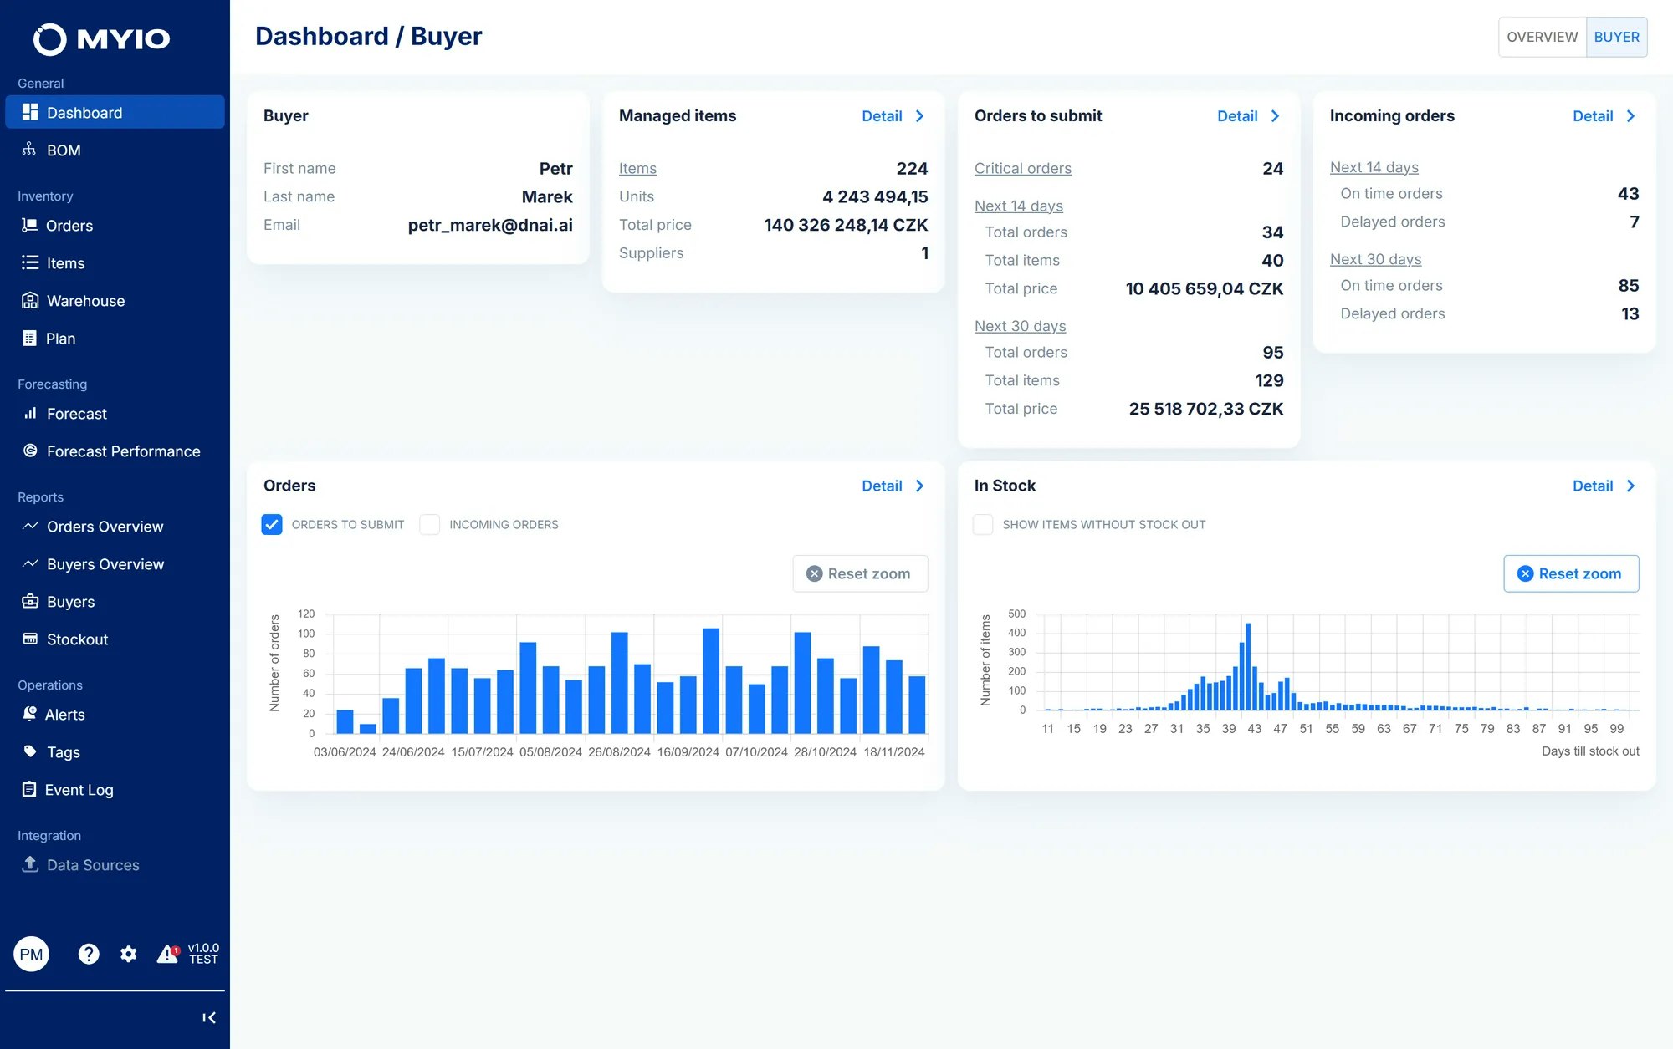1673x1049 pixels.
Task: Enable the Incoming Orders checkbox
Action: pos(430,524)
